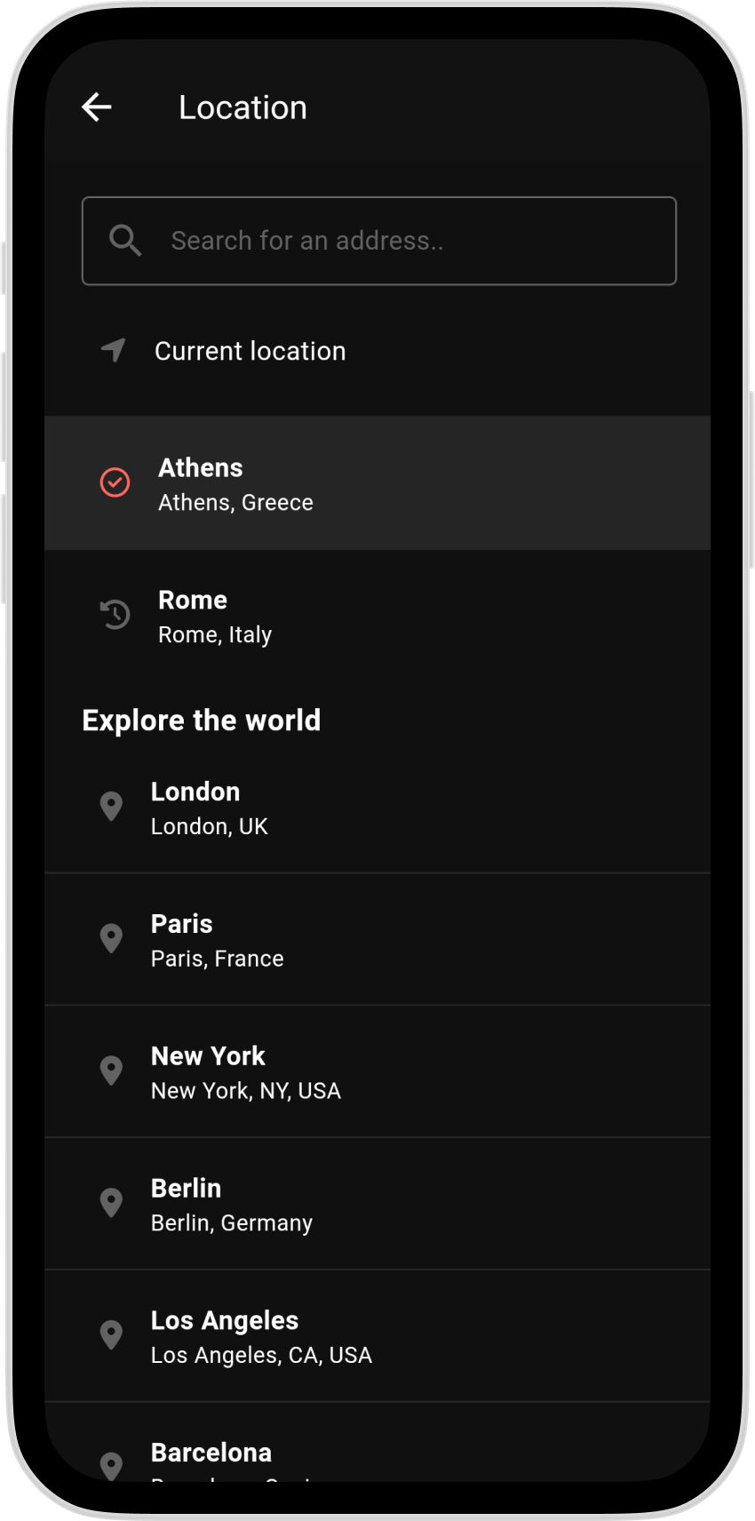Click the map pin next to New York

111,1071
